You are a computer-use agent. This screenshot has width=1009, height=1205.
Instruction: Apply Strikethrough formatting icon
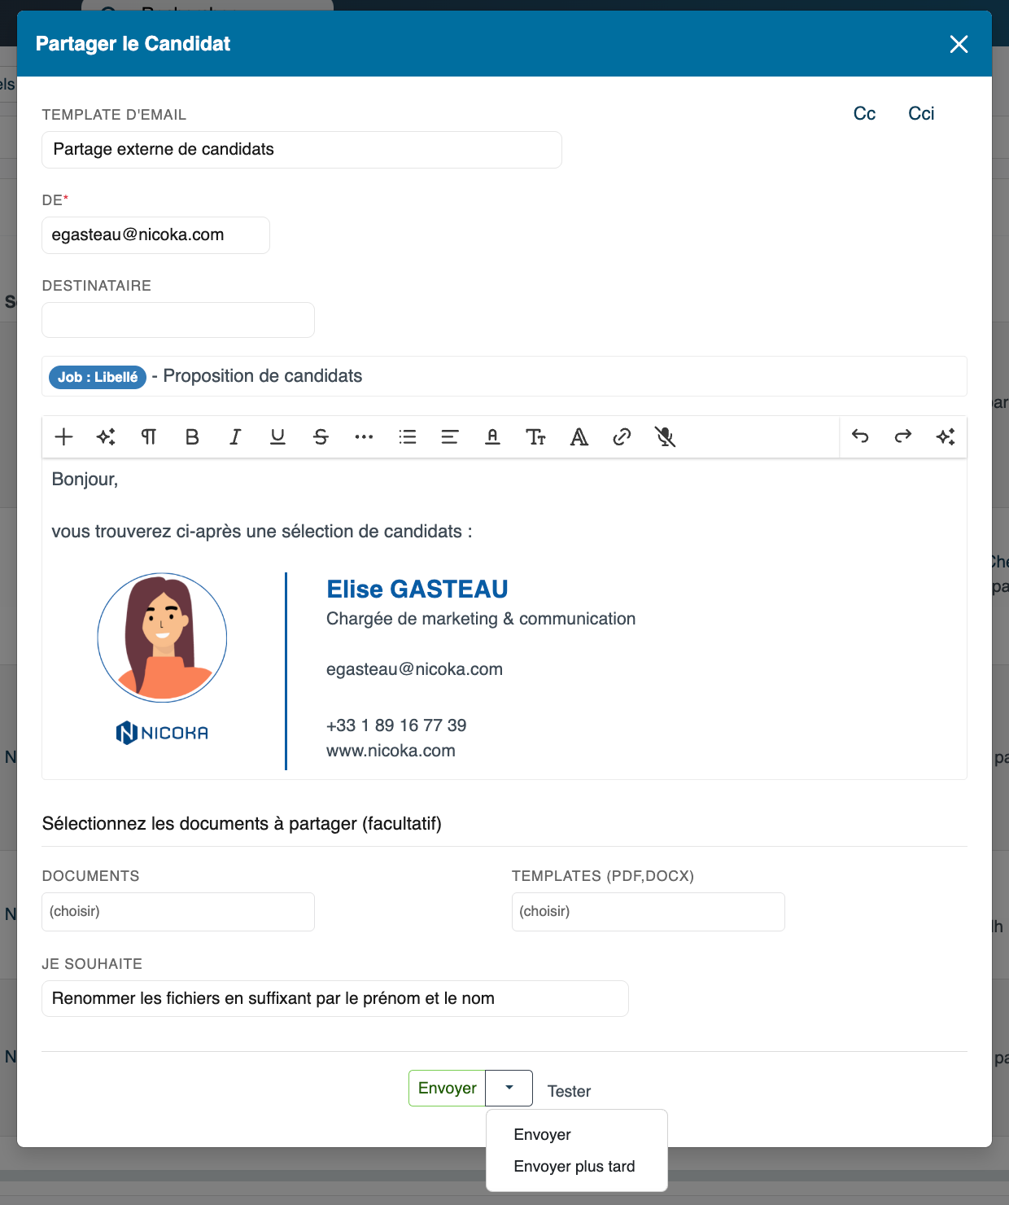(321, 437)
